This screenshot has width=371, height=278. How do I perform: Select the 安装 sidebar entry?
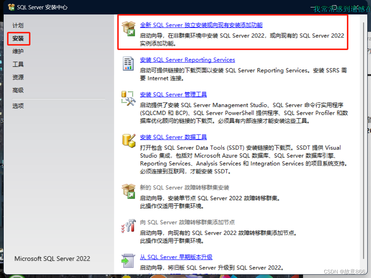18,39
